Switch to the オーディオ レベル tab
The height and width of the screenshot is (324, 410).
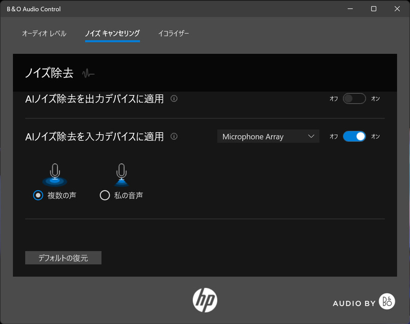(45, 33)
